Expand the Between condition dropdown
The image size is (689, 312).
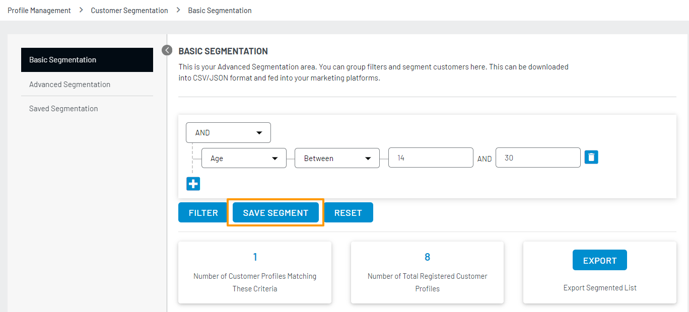pyautogui.click(x=336, y=158)
